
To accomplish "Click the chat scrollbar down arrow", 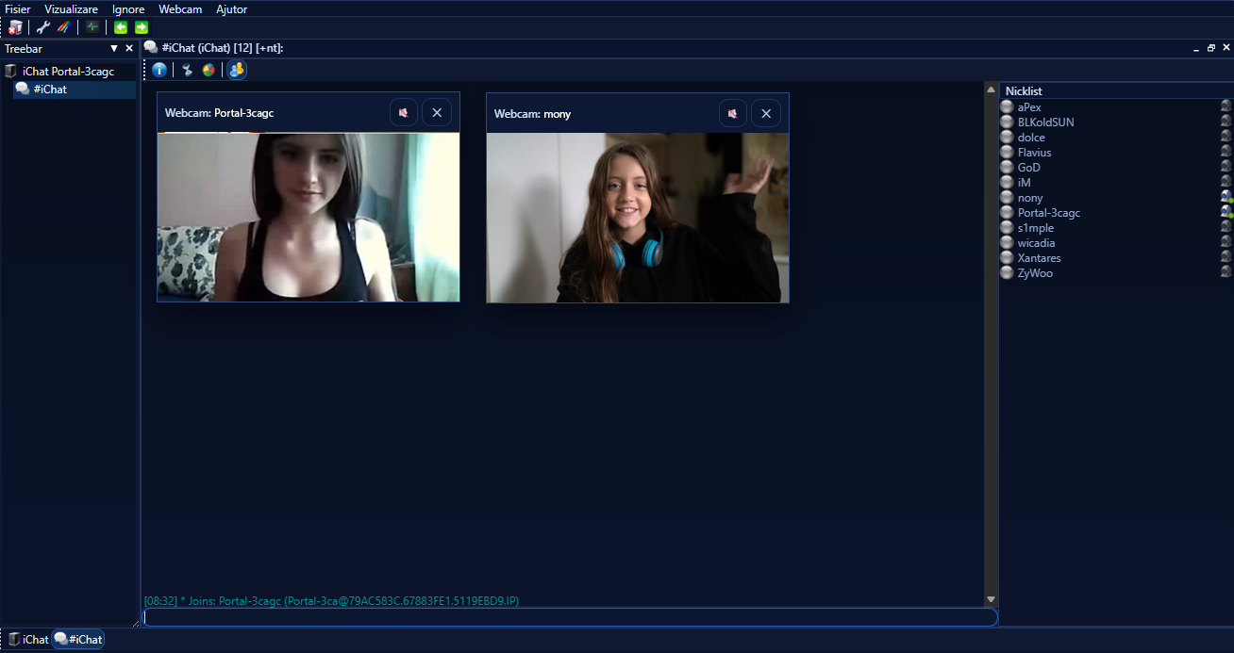I will [991, 599].
